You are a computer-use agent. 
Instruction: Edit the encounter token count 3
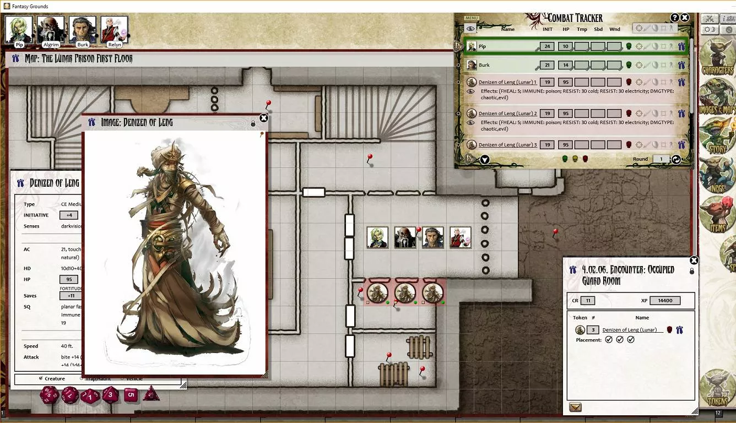point(593,330)
